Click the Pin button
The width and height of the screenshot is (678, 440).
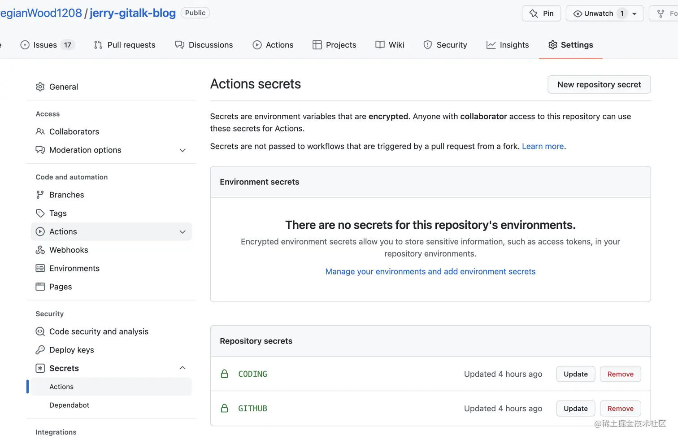point(541,13)
